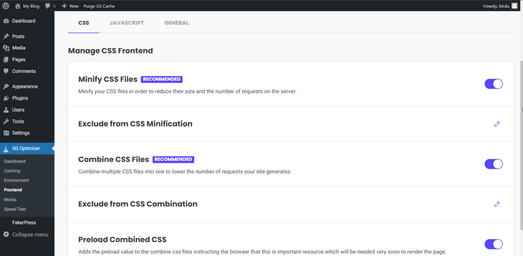Toggle off Combine CSS Files
This screenshot has width=523, height=256.
(494, 164)
